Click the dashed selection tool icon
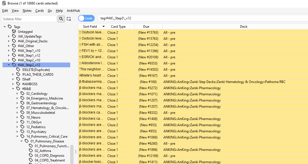This screenshot has width=308, height=164. click(x=69, y=19)
